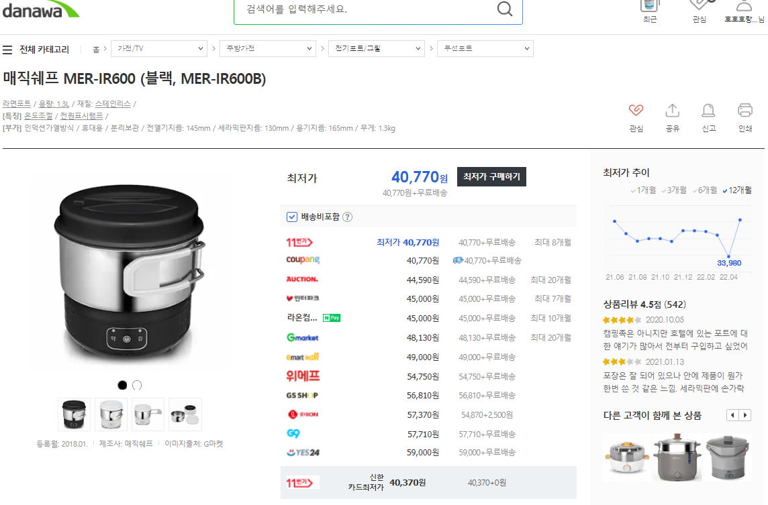
Task: Open the 스테인리스 material link
Action: click(113, 104)
